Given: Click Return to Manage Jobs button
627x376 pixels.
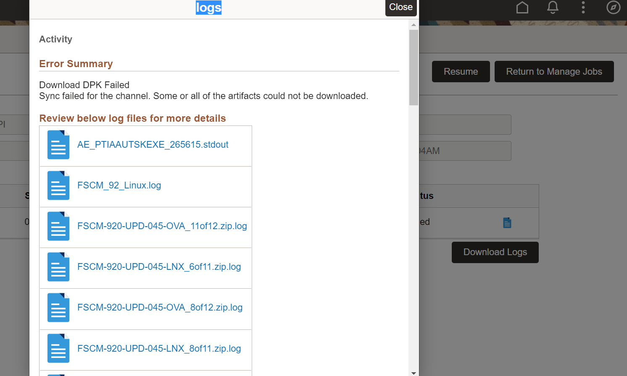Looking at the screenshot, I should point(554,72).
